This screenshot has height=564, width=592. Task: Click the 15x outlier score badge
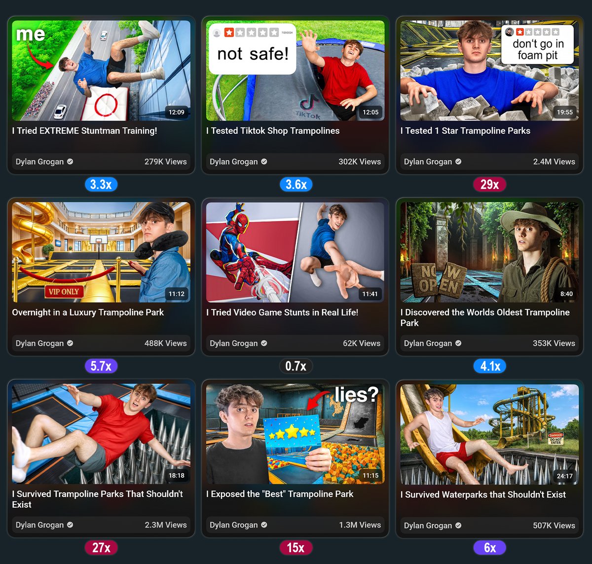pyautogui.click(x=296, y=548)
